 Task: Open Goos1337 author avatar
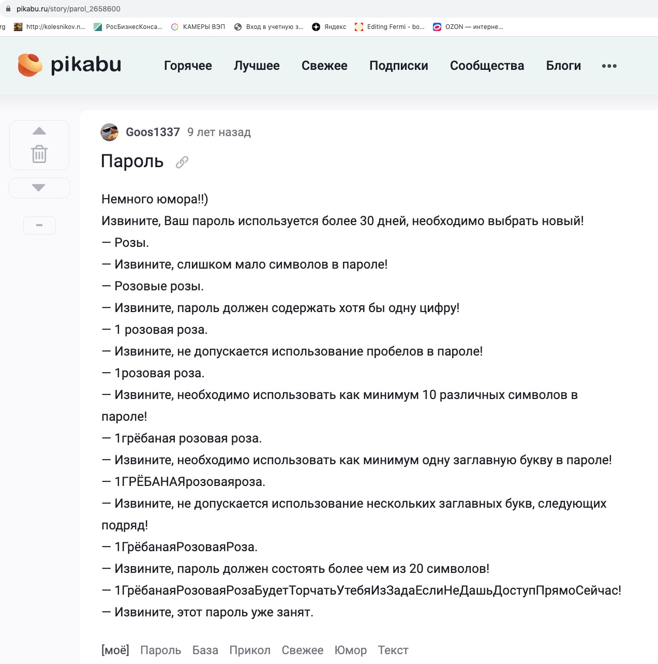110,132
